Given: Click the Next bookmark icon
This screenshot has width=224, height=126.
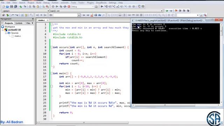Looking at the screenshot, I should [184, 11].
